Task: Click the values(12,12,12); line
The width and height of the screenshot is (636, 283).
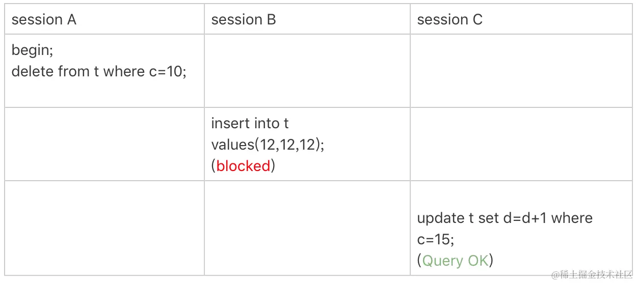Action: point(268,145)
